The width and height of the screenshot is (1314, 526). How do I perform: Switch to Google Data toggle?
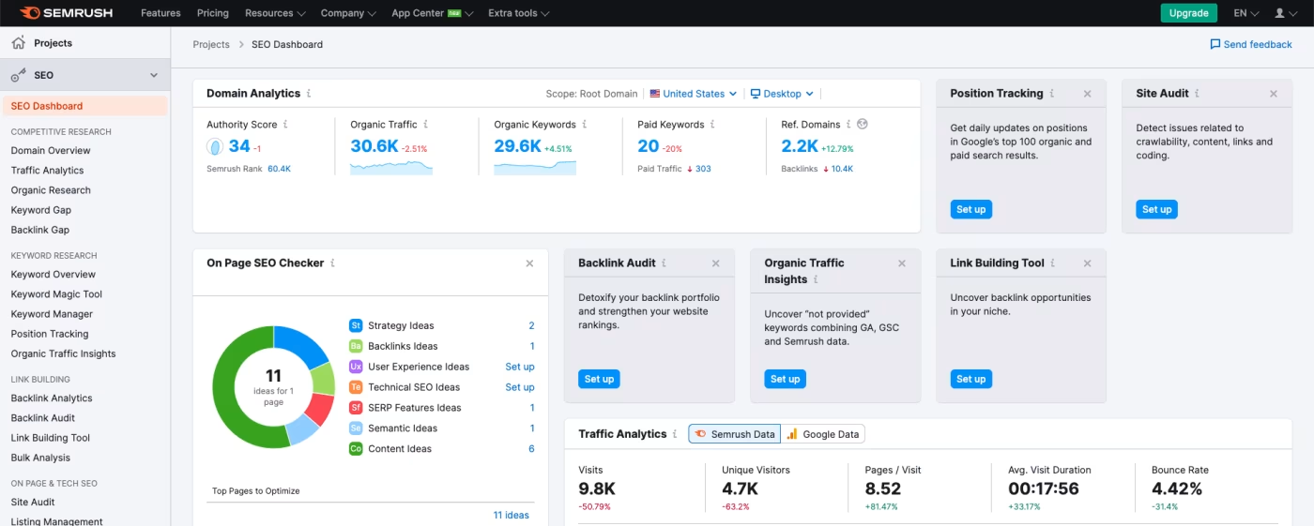[x=823, y=434]
